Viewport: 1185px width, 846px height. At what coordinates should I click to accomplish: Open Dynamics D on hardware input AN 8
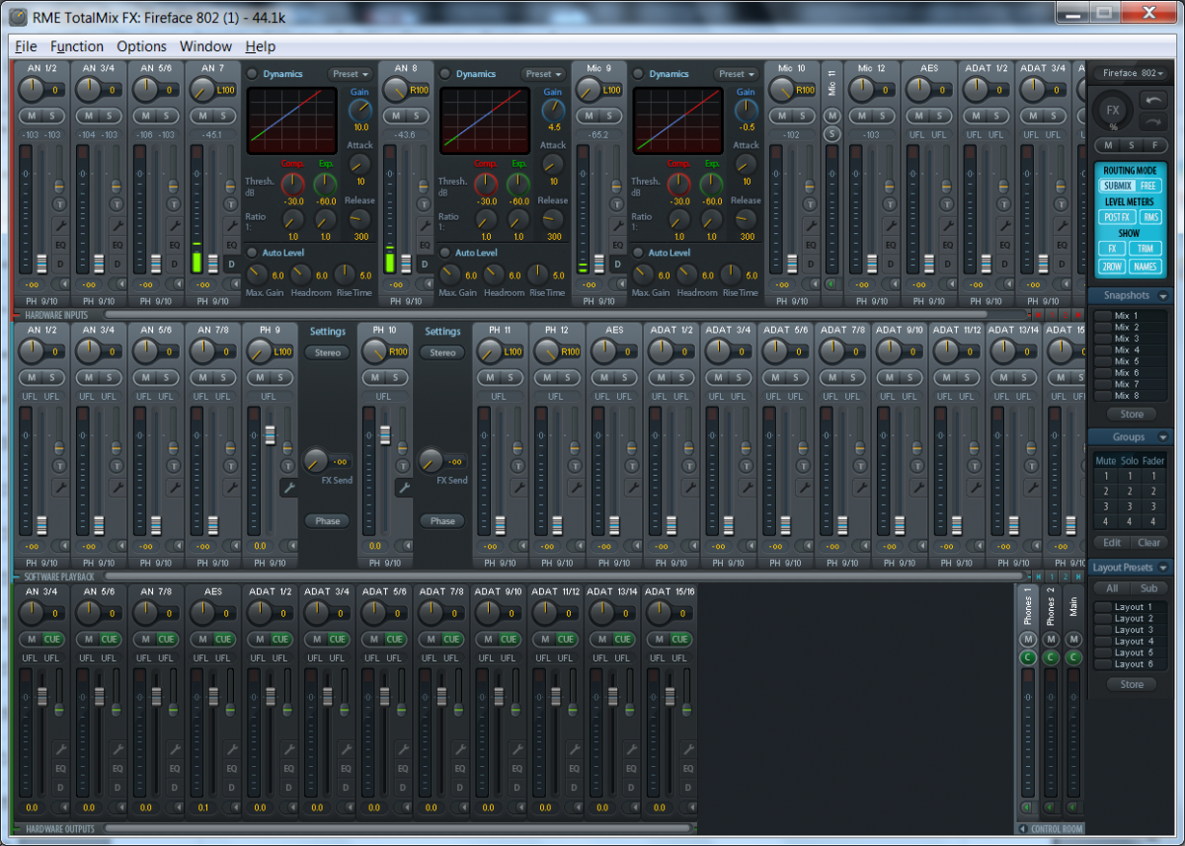click(x=427, y=264)
